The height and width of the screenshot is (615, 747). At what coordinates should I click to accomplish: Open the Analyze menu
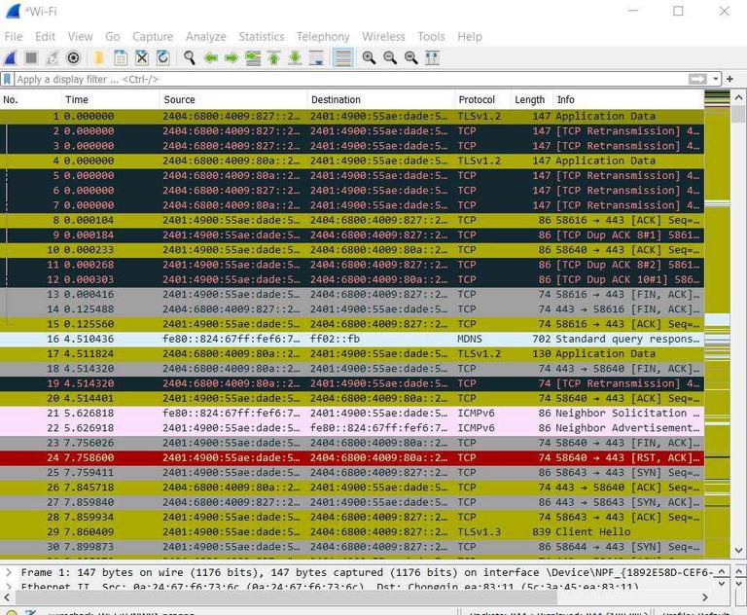205,37
